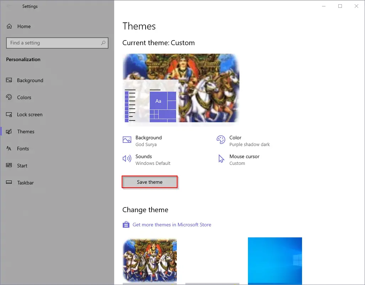The image size is (365, 285).
Task: Click the Save theme button
Action: tap(149, 182)
